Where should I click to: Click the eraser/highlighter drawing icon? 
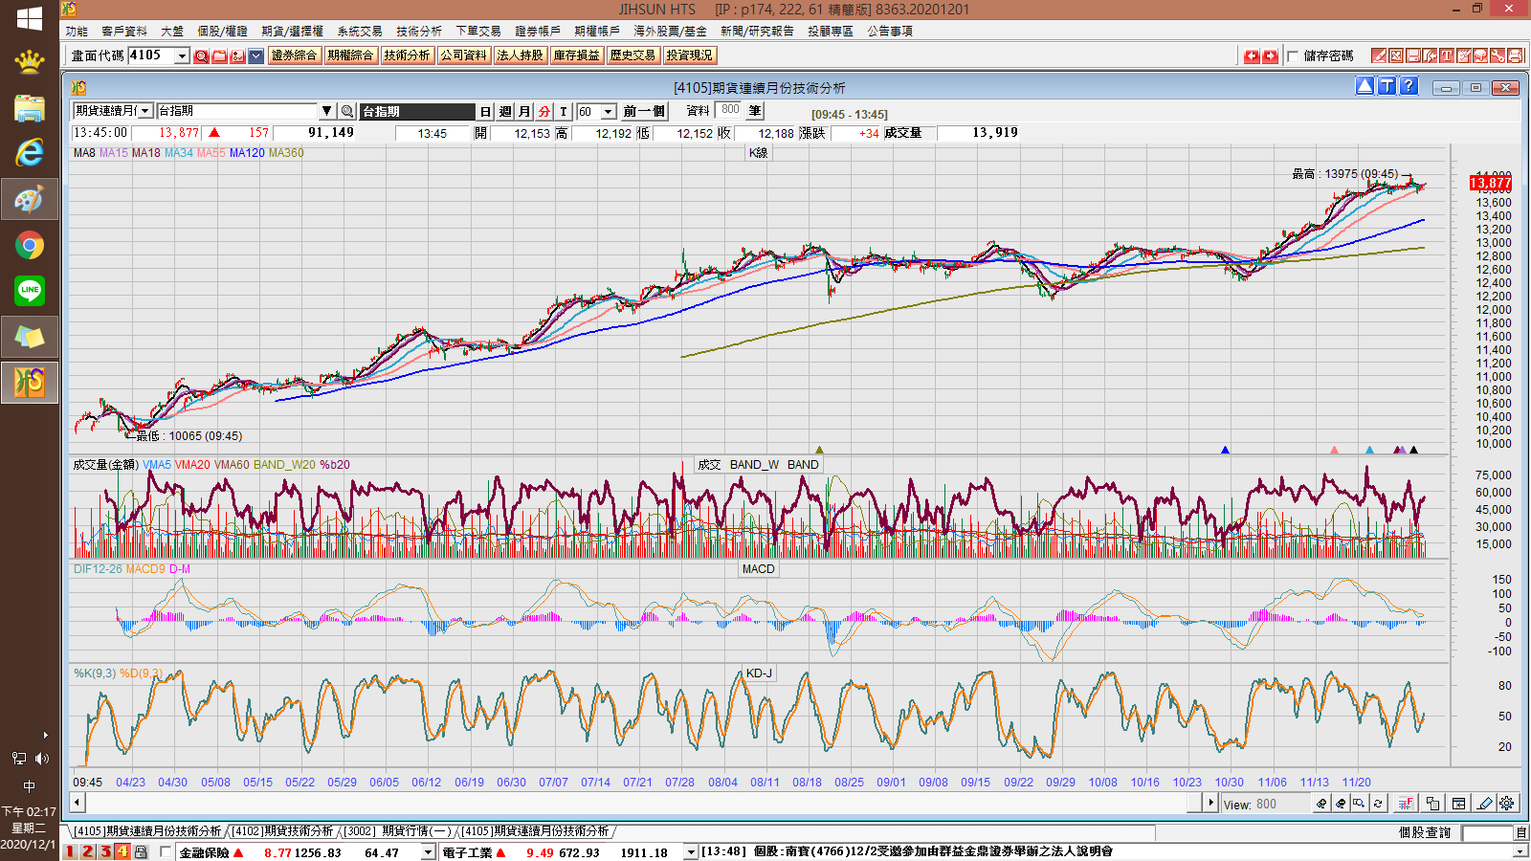[1484, 804]
